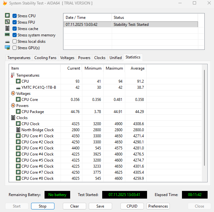Click the Elapsed Time display 00:11:42
214x212 pixels.
coord(195,194)
